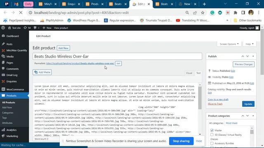The height and width of the screenshot is (148, 264).
Task: Bookmark this page with star icon
Action: (203, 13)
